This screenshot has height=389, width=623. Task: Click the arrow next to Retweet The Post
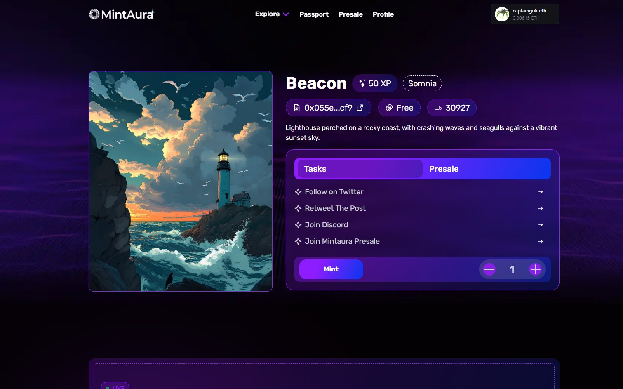point(541,208)
